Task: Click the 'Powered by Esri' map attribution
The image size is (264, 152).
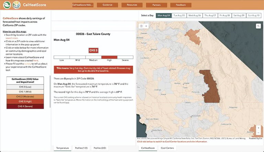Action: click(x=256, y=139)
